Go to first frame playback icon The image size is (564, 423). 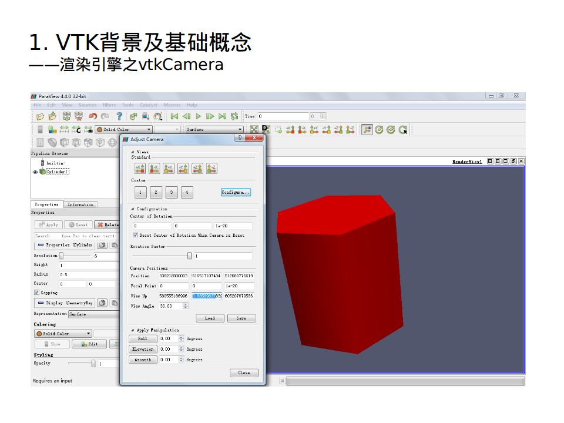(174, 116)
